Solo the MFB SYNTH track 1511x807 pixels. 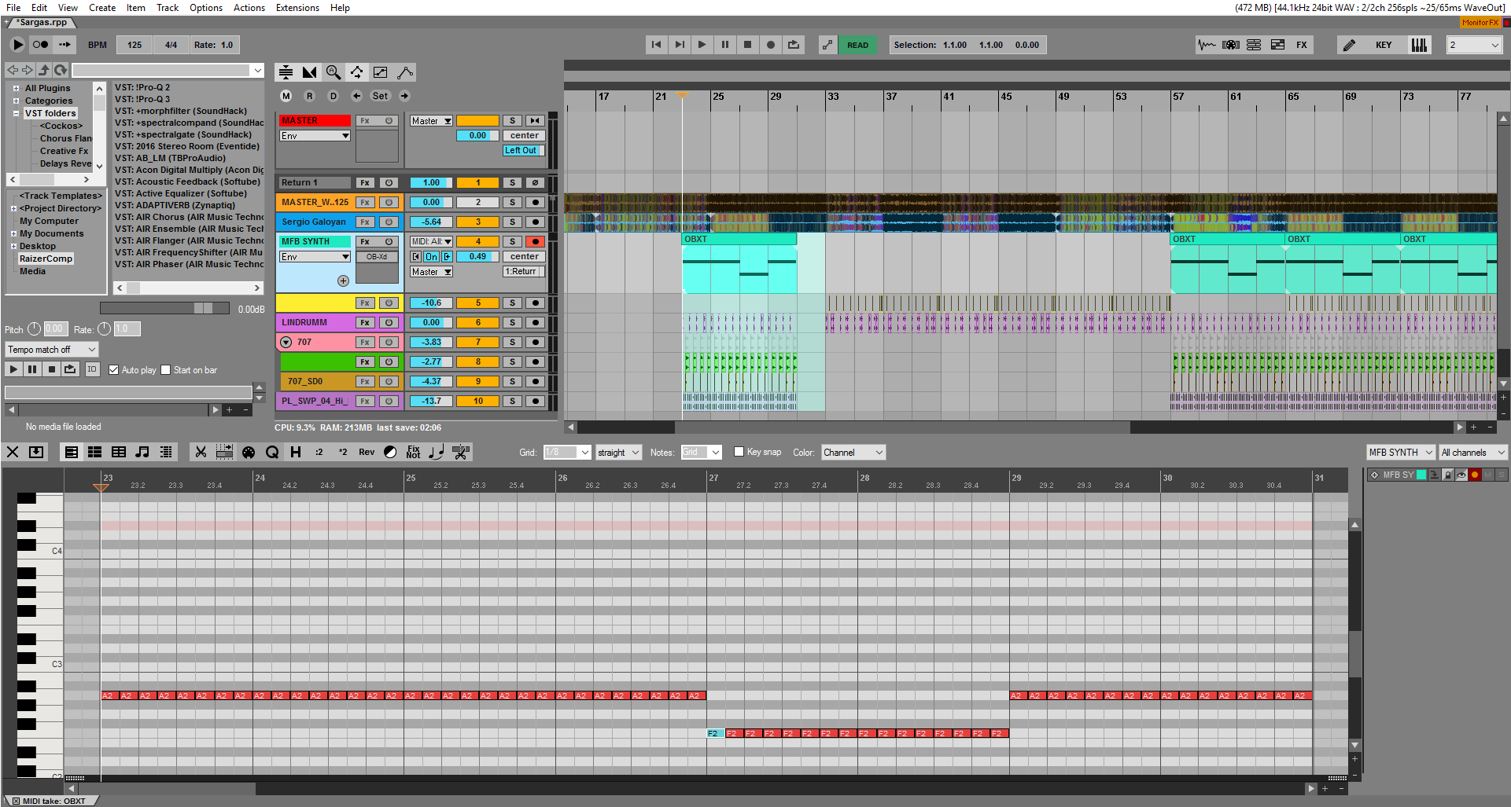[x=512, y=241]
